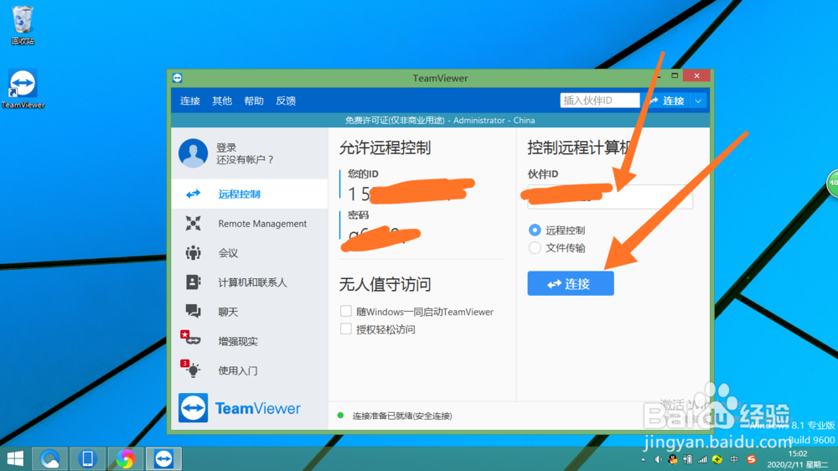Viewport: 838px width, 471px height.
Task: Click the meeting people icon
Action: tap(193, 253)
